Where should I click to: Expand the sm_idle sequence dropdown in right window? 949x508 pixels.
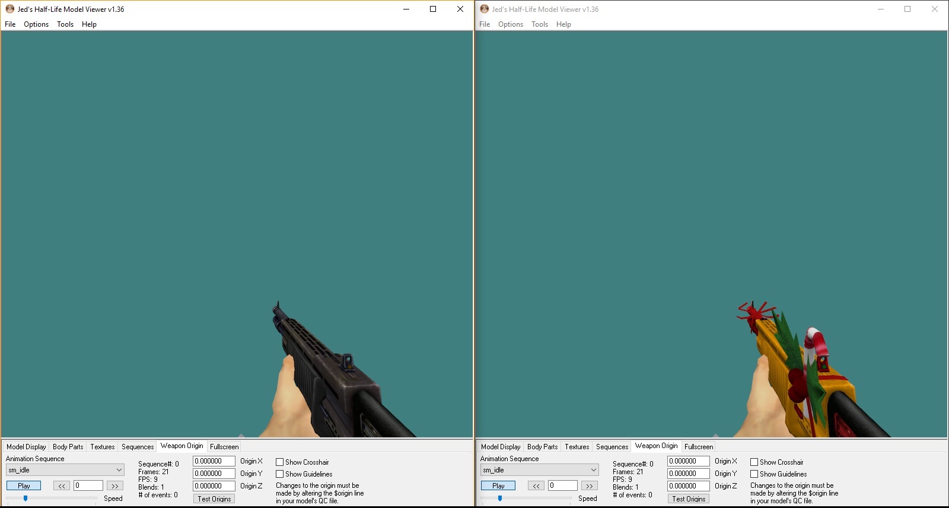pyautogui.click(x=540, y=470)
